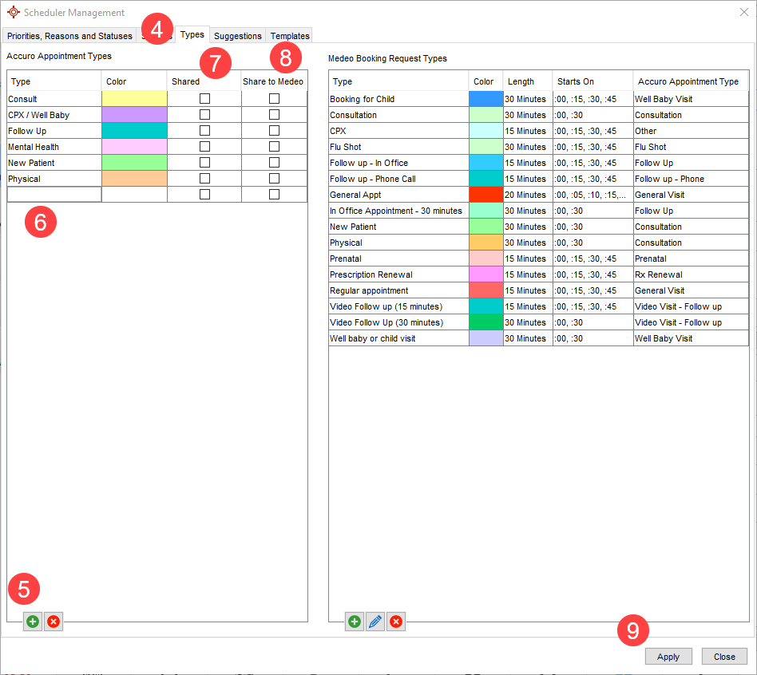
Task: Select the Priorities, Reasons and Statuses tab
Action: click(x=69, y=35)
